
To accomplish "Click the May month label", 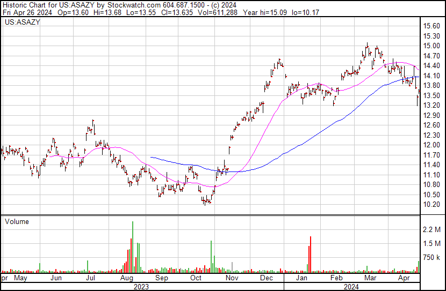I will pos(20,278).
